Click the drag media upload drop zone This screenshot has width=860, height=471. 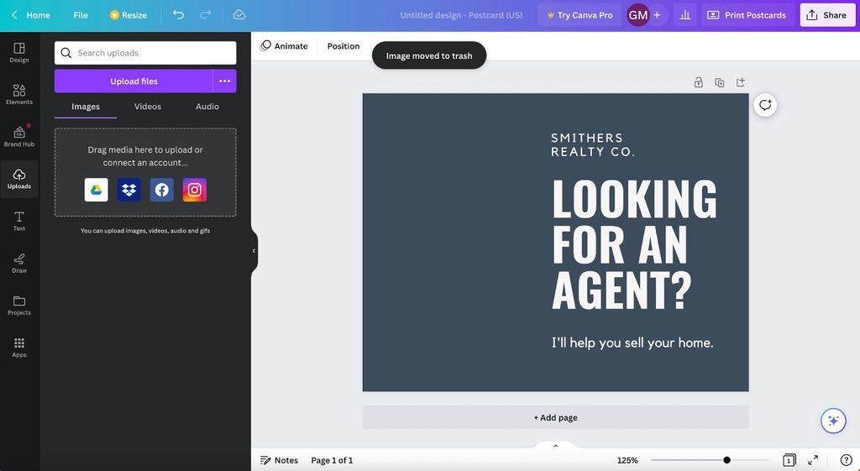[x=145, y=172]
